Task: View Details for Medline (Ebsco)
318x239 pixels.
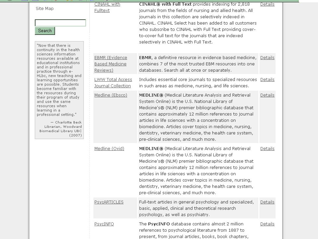Action: tap(267, 95)
